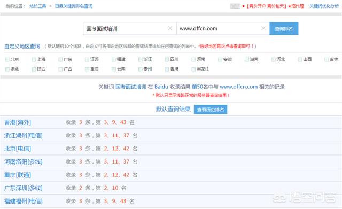Click ranking text '2、10' in 广东深圳 row

[111, 188]
